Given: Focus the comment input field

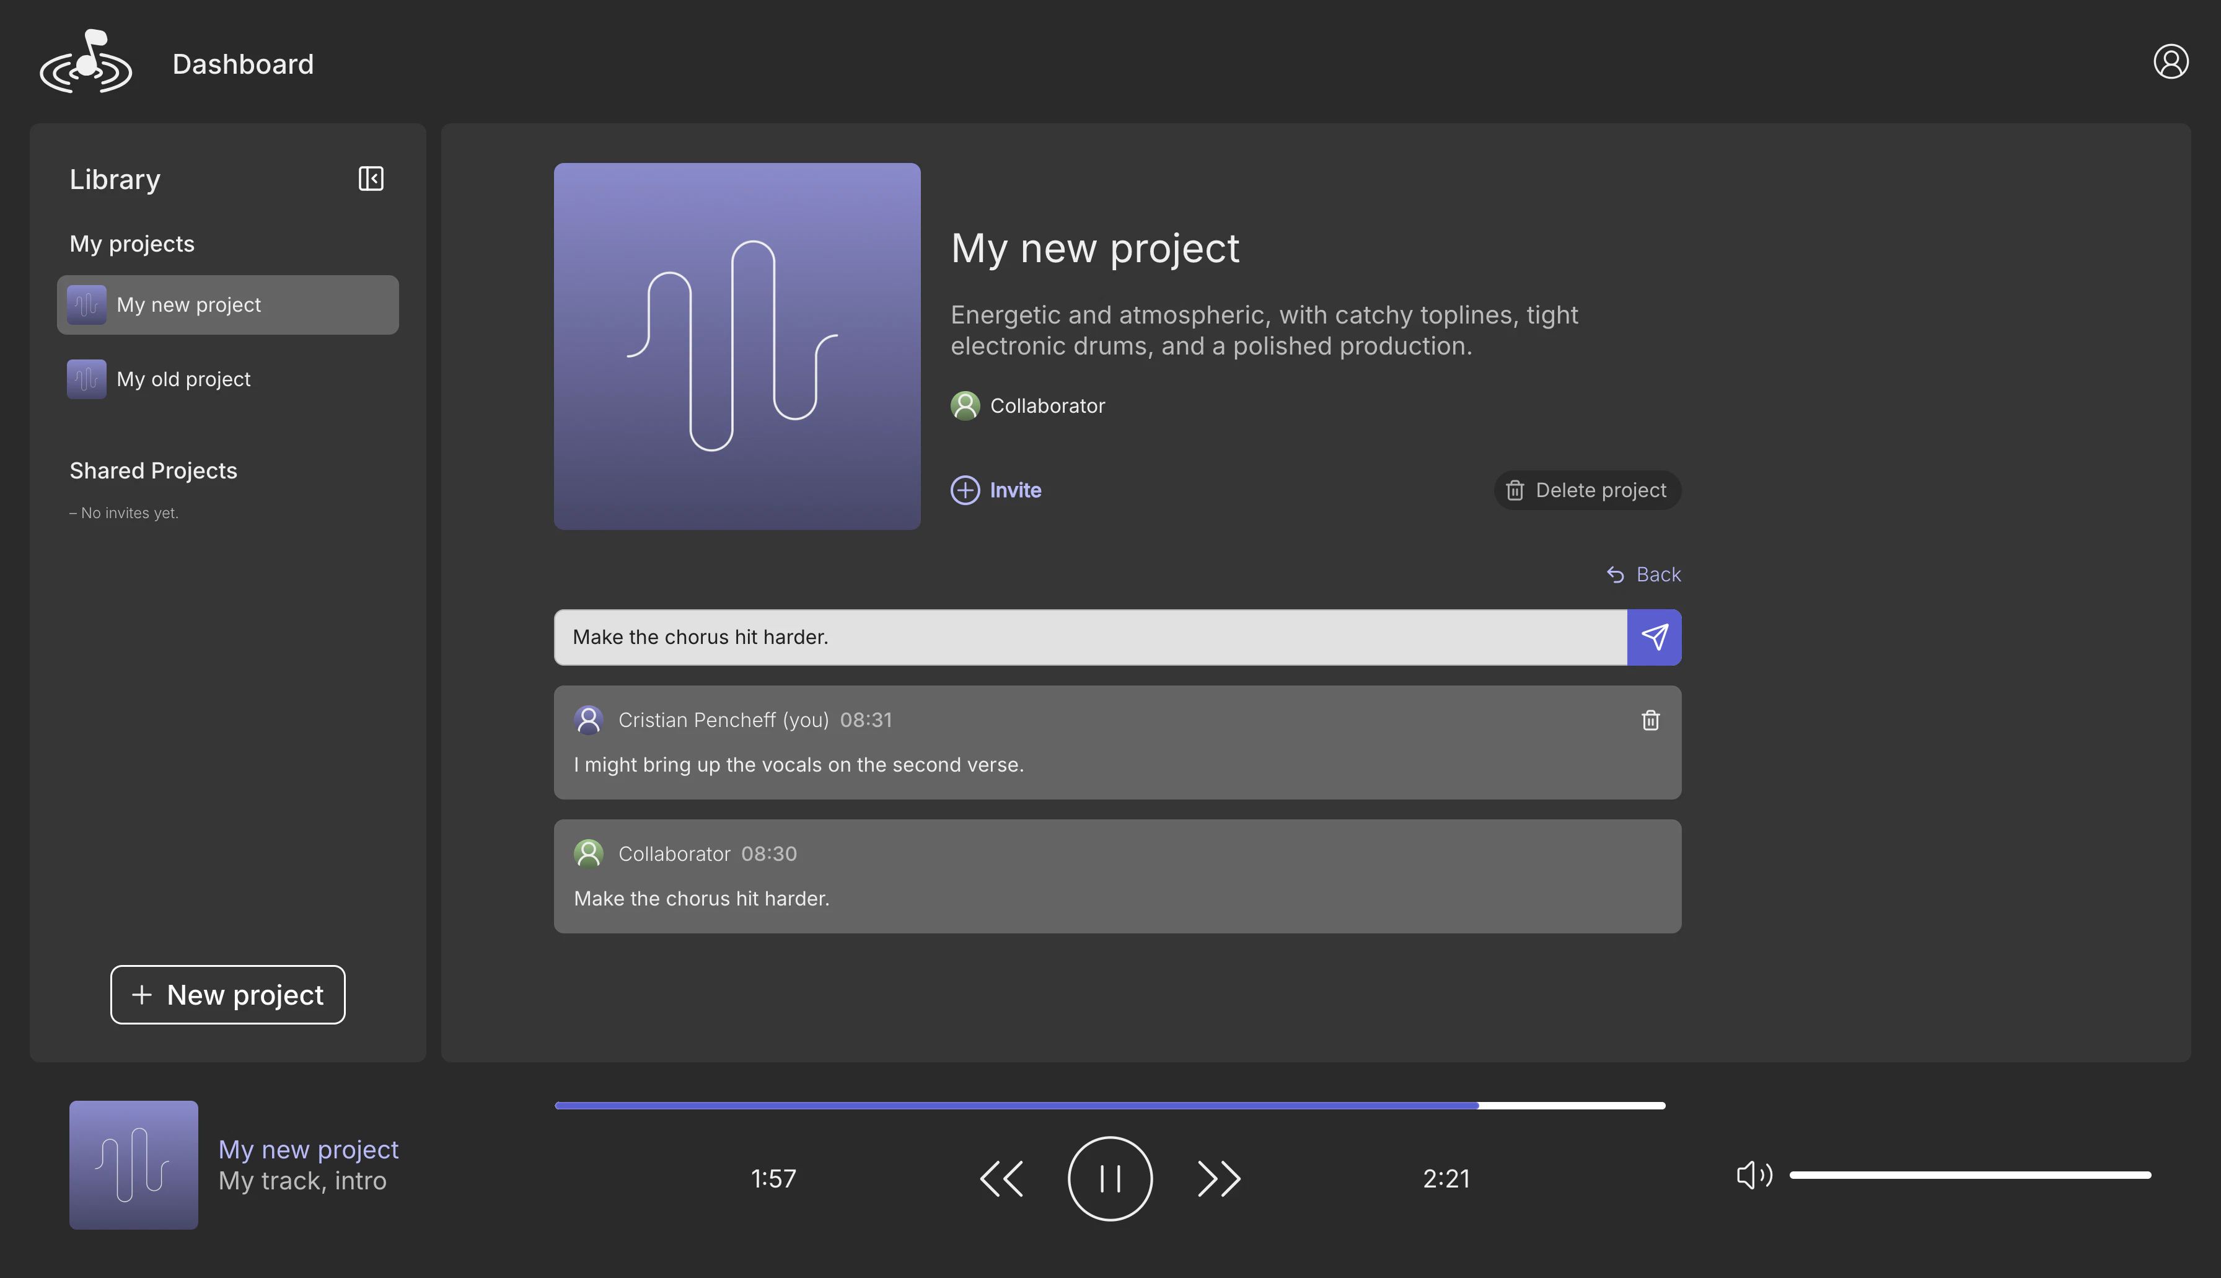Looking at the screenshot, I should coord(1091,637).
